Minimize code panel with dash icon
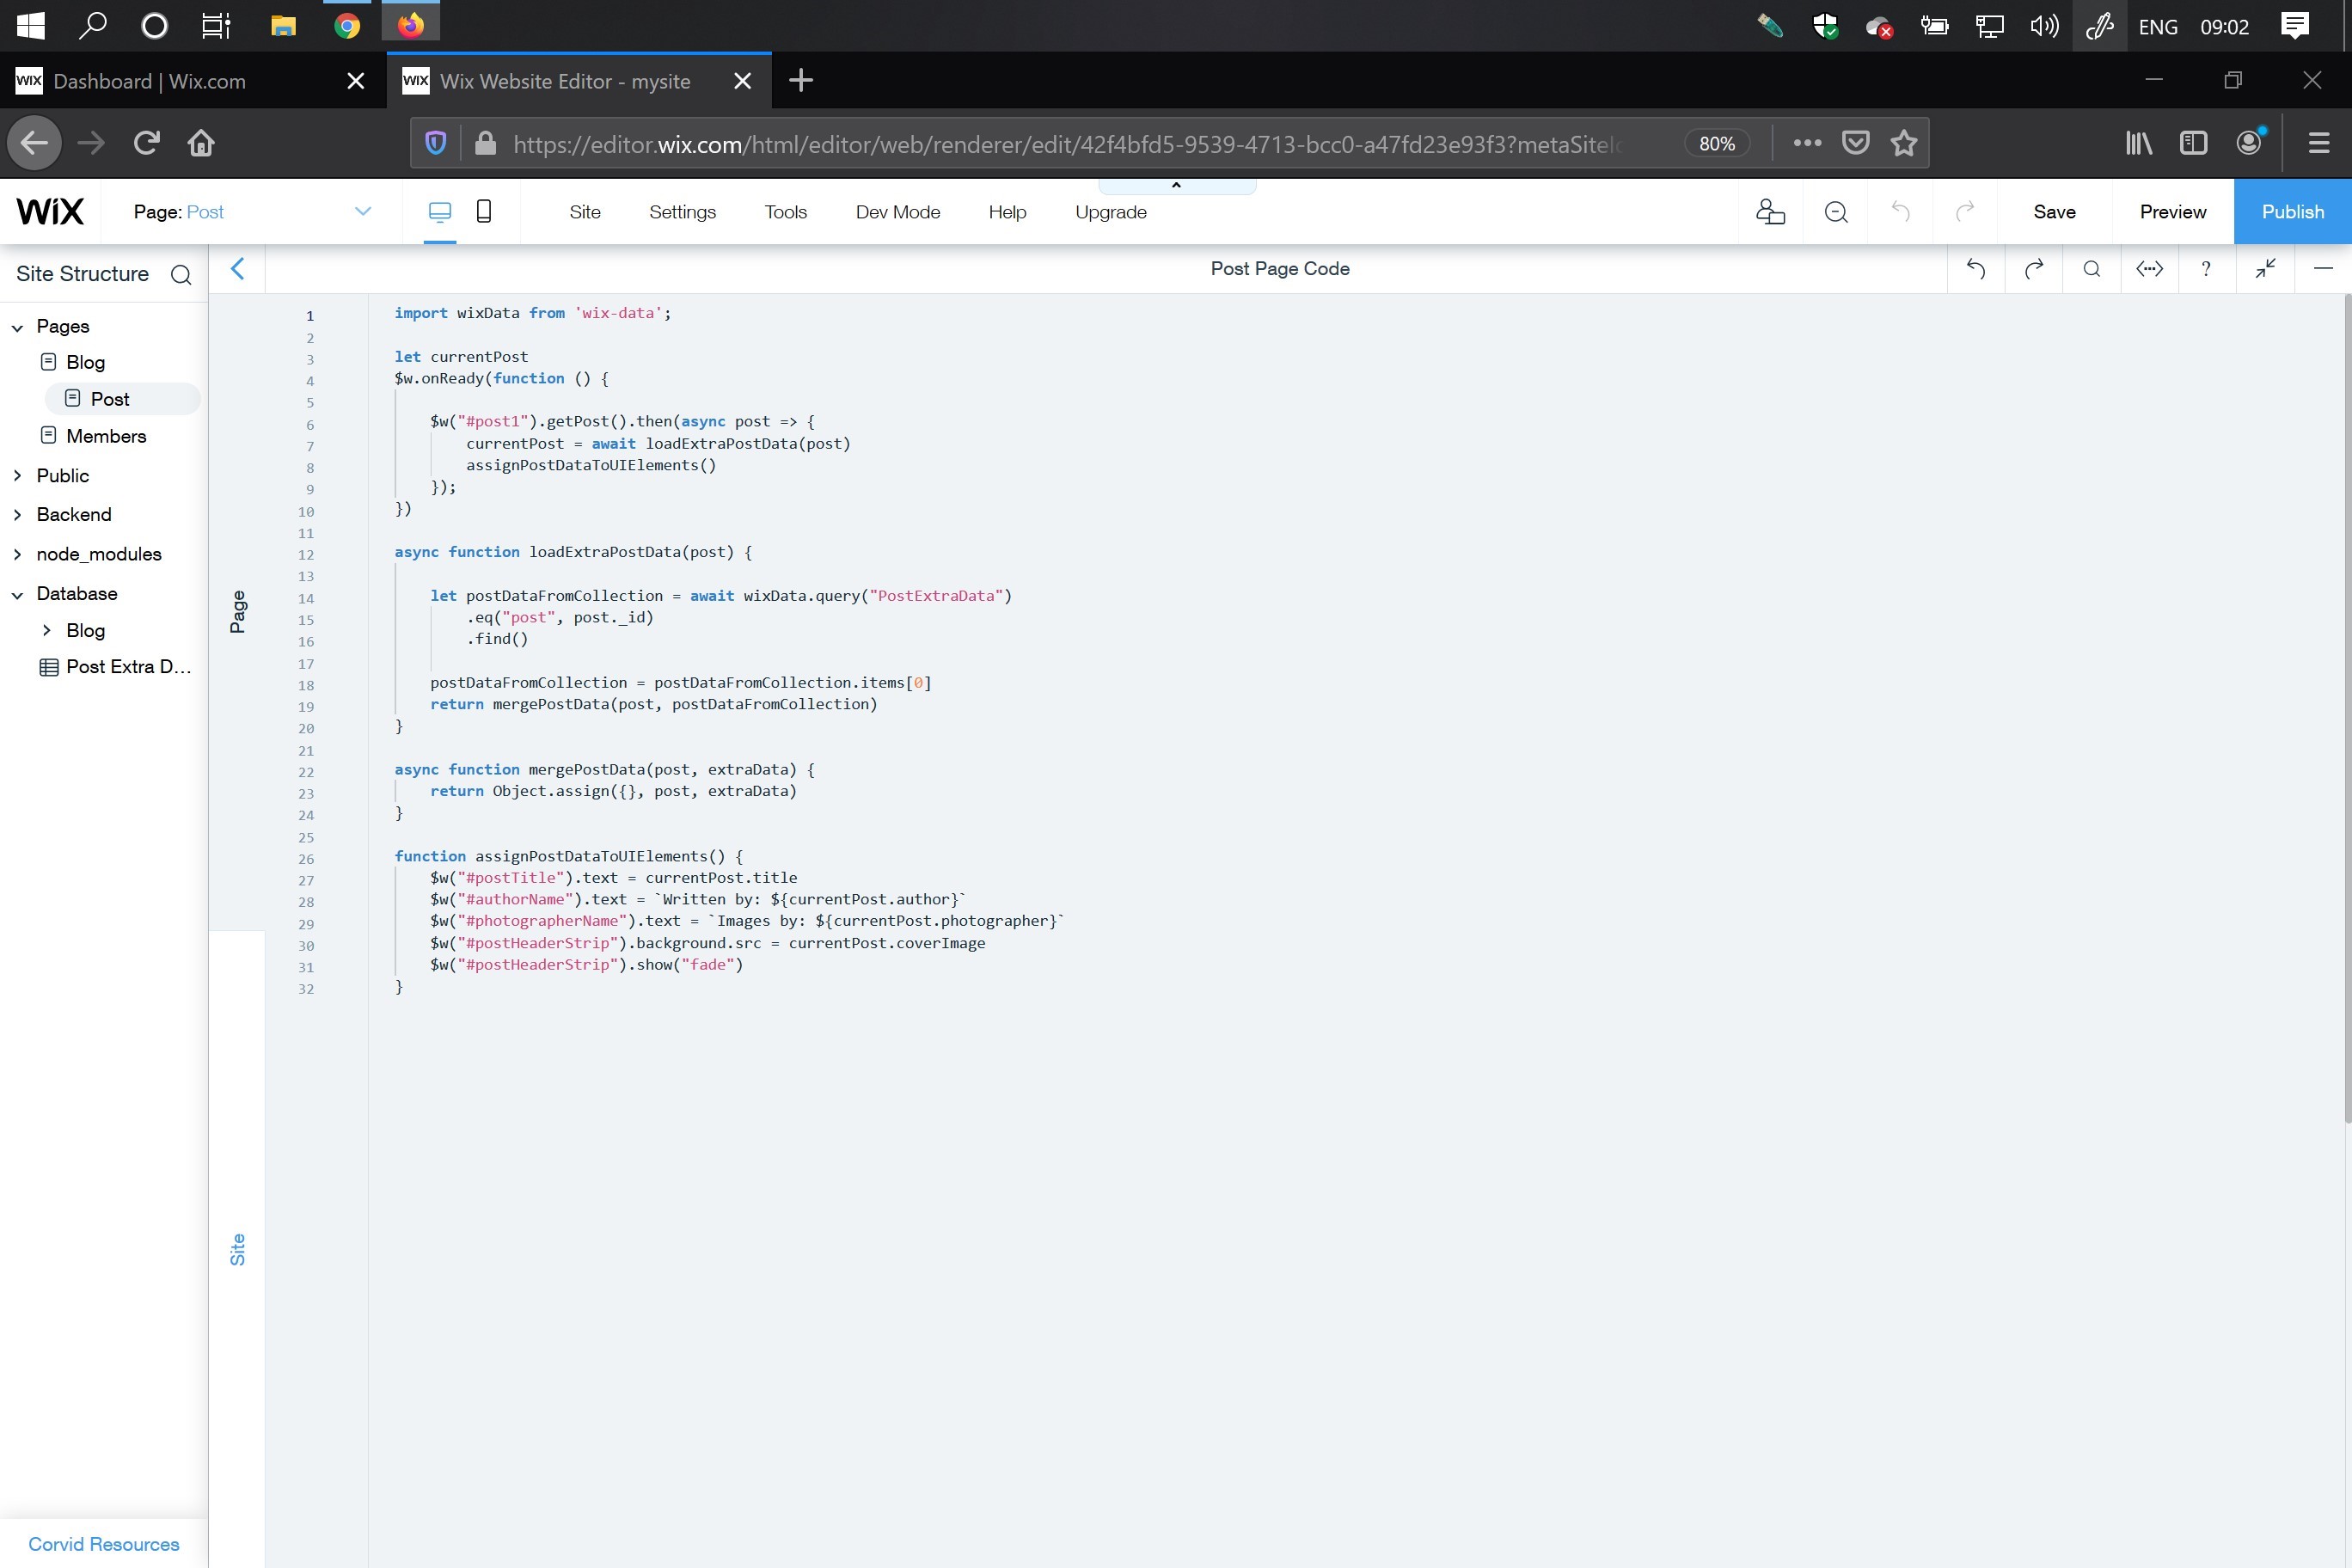 pos(2323,268)
